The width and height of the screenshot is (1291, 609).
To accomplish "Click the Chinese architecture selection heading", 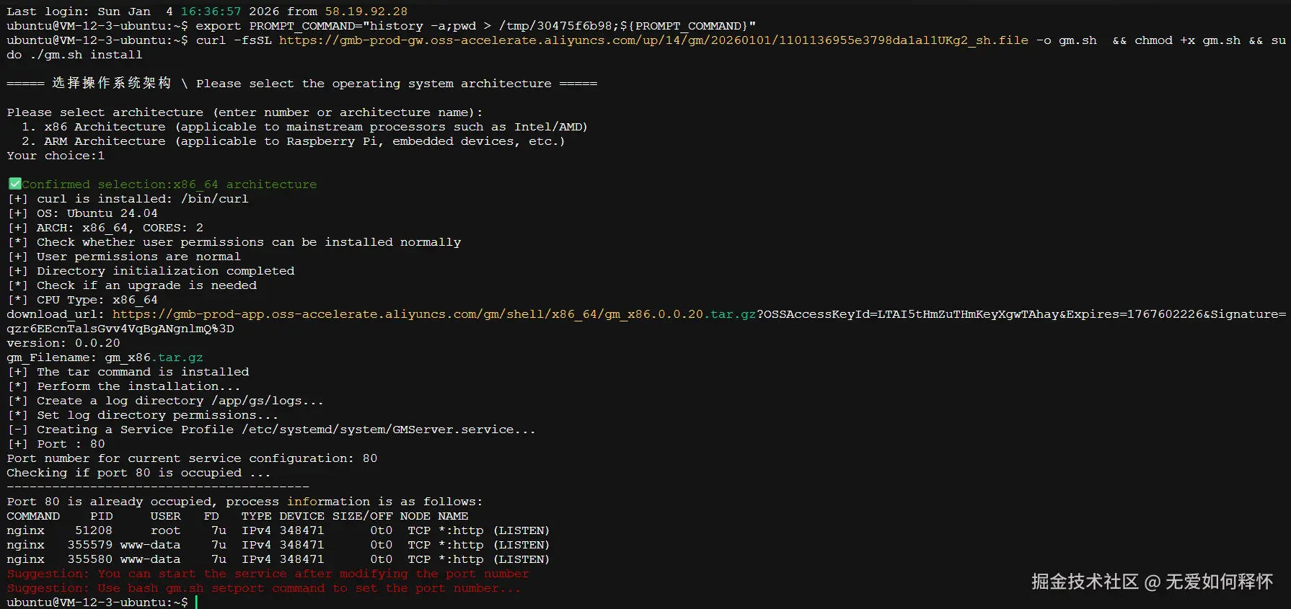I will [x=111, y=84].
